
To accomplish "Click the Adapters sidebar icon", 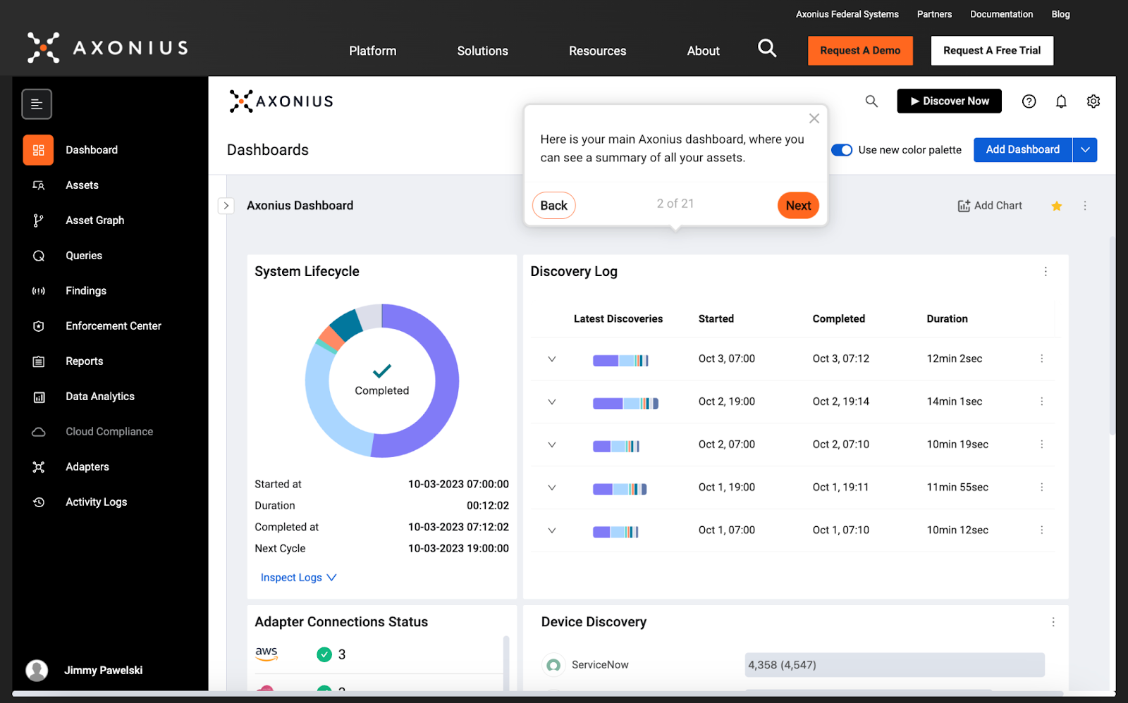I will (39, 467).
